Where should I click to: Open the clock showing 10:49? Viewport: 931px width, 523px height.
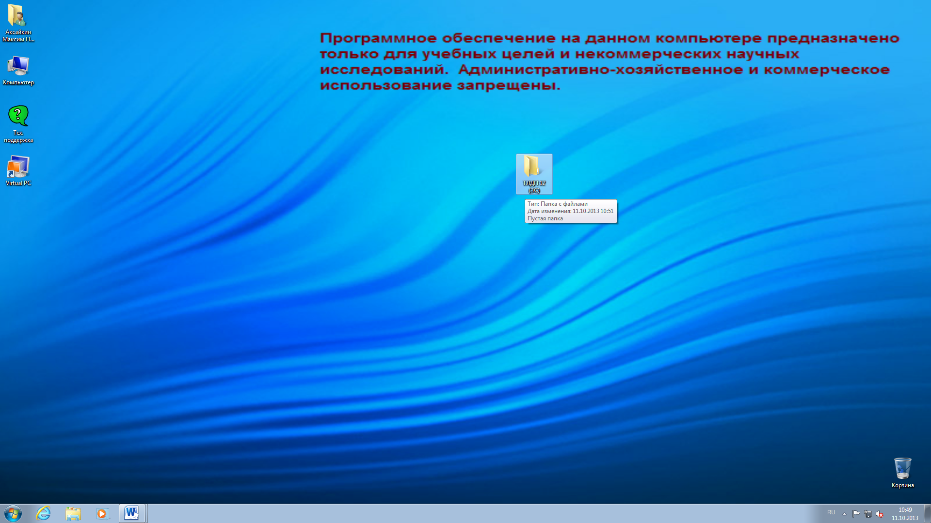coord(905,514)
